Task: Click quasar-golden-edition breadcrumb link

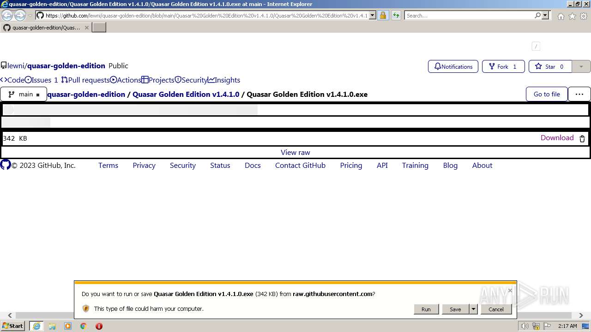Action: click(x=86, y=94)
